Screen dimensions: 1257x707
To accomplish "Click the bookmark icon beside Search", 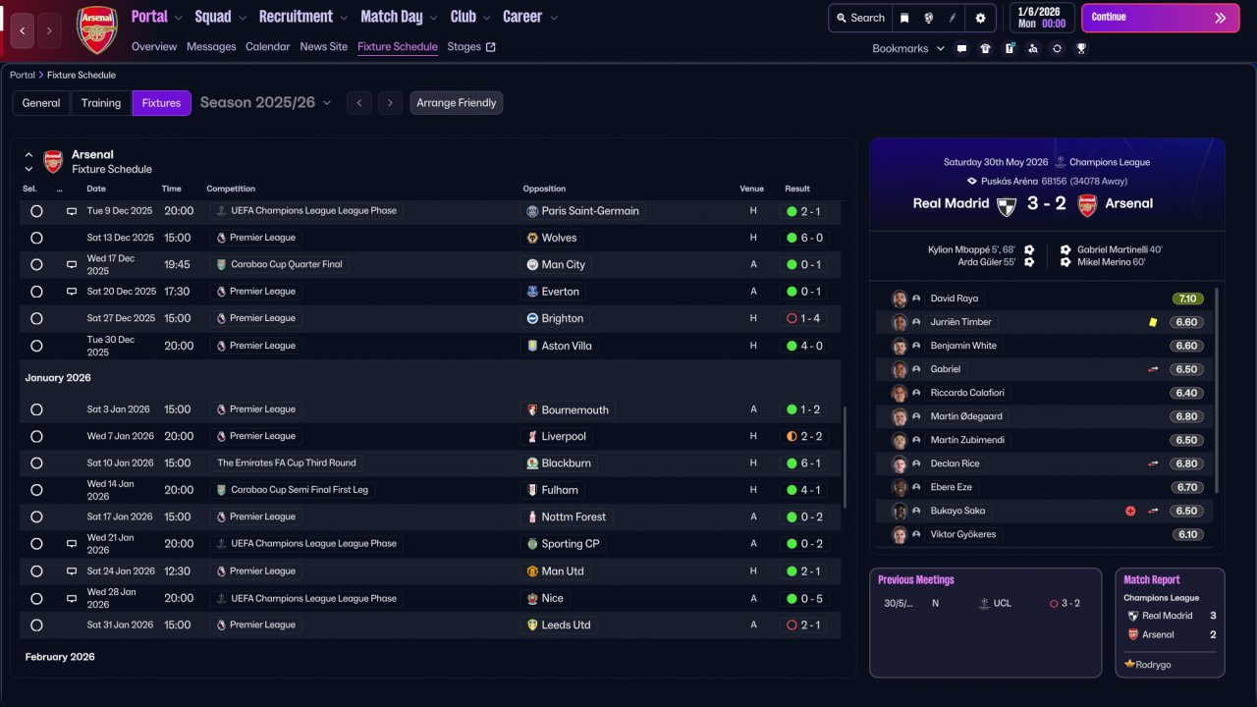I will point(905,18).
